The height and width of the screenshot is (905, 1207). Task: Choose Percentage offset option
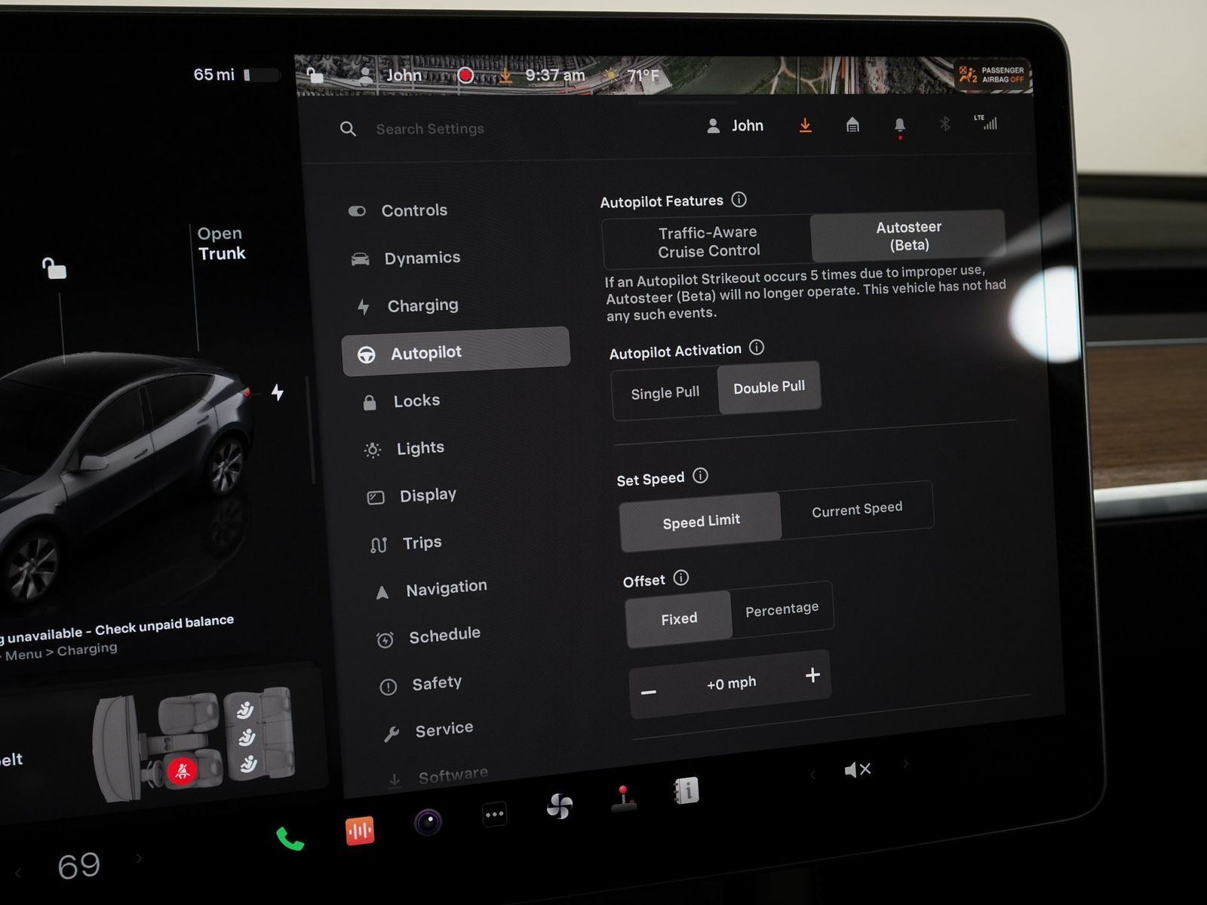(782, 609)
